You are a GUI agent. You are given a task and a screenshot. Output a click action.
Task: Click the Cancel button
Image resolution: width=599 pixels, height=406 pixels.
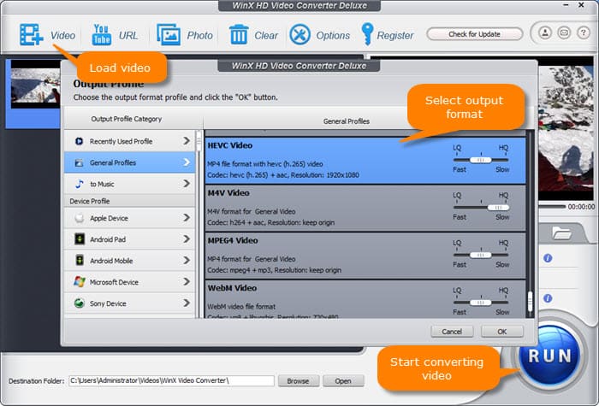[452, 332]
